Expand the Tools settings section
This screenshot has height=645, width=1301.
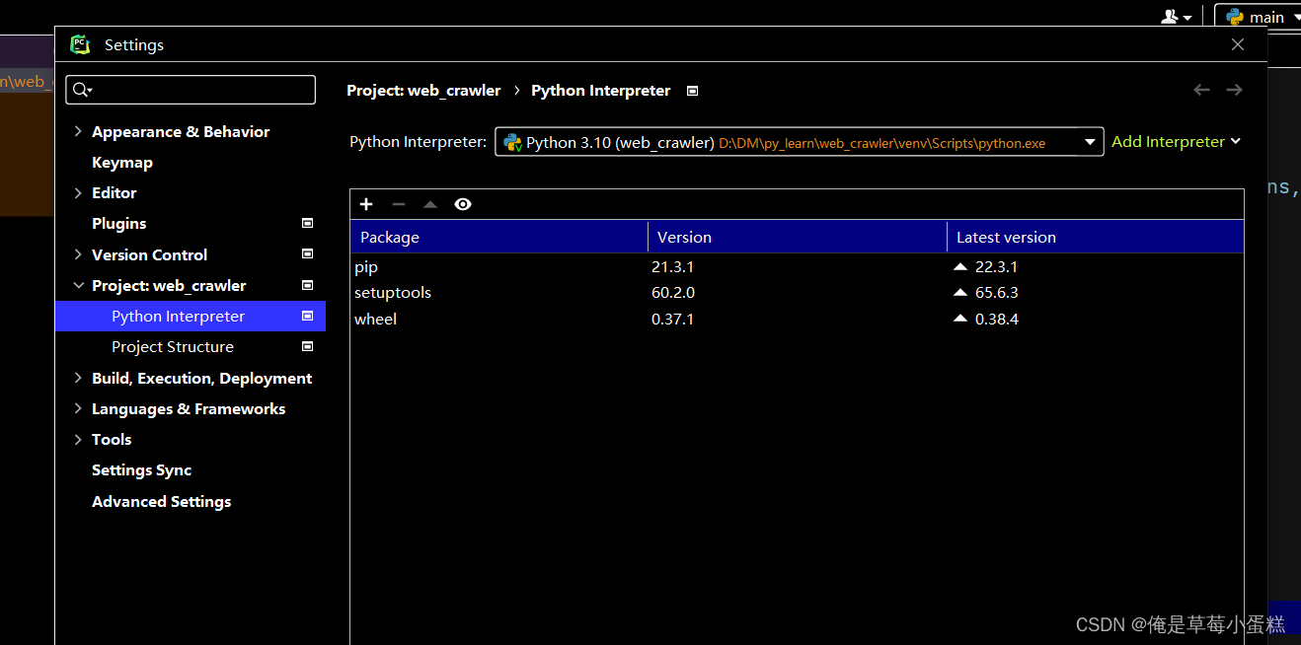pyautogui.click(x=78, y=440)
